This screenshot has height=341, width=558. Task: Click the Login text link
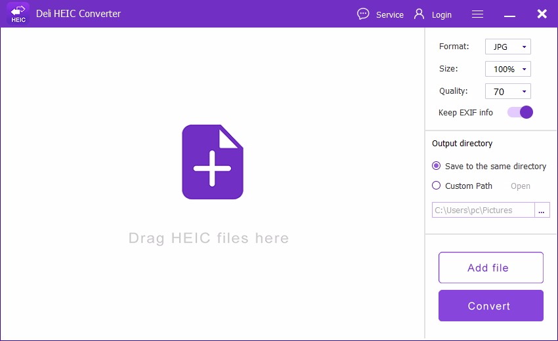[x=441, y=15]
